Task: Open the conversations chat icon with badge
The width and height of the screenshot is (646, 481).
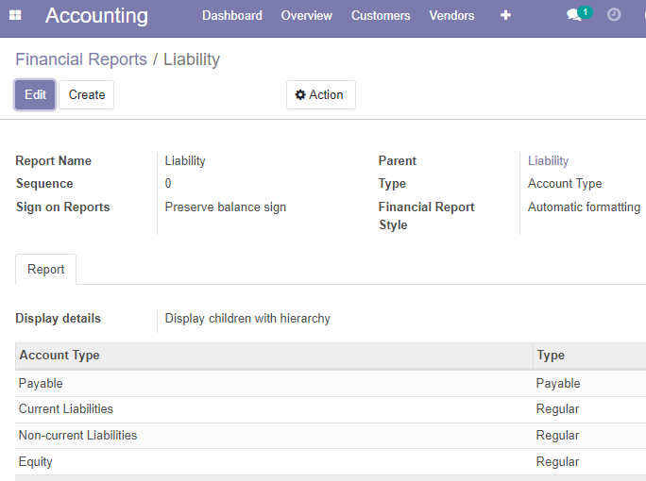Action: [578, 14]
